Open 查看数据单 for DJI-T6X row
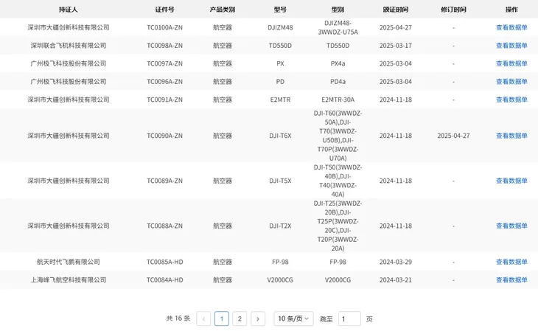Image resolution: width=538 pixels, height=334 pixels. point(511,136)
